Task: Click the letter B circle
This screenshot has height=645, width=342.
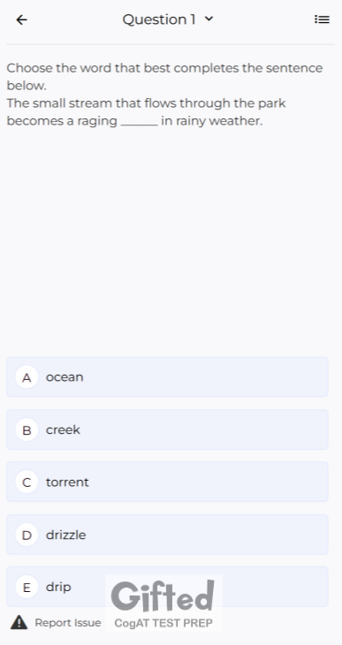Action: [x=27, y=430]
